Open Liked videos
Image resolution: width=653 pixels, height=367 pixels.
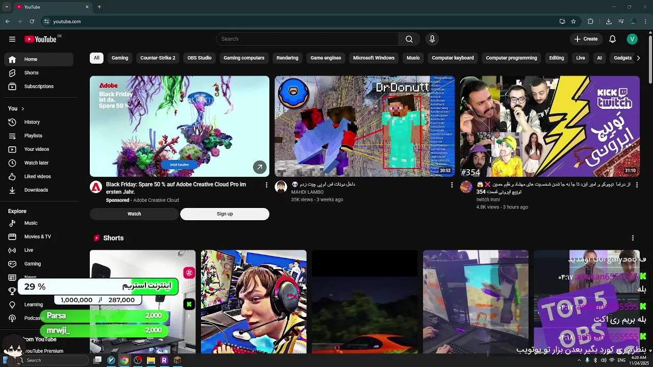point(39,176)
